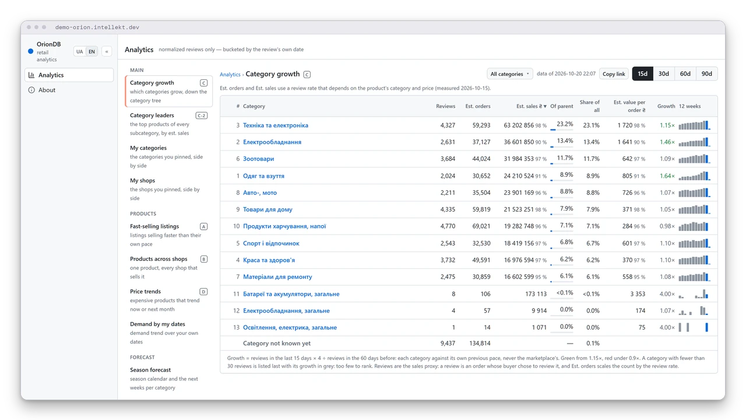This screenshot has height=420, width=746.
Task: Click the About info icon
Action: coord(31,90)
